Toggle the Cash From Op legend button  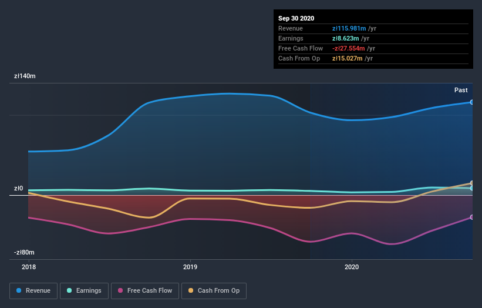coord(214,291)
